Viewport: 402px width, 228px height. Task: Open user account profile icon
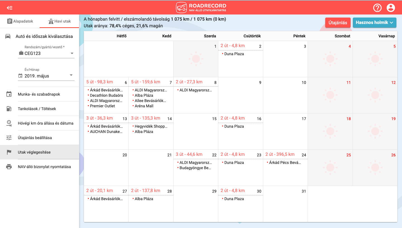tap(391, 8)
